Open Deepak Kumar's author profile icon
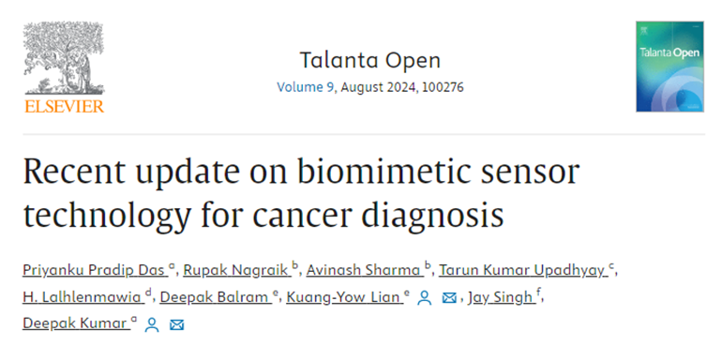Screen dimensions: 722x346 tap(151, 324)
